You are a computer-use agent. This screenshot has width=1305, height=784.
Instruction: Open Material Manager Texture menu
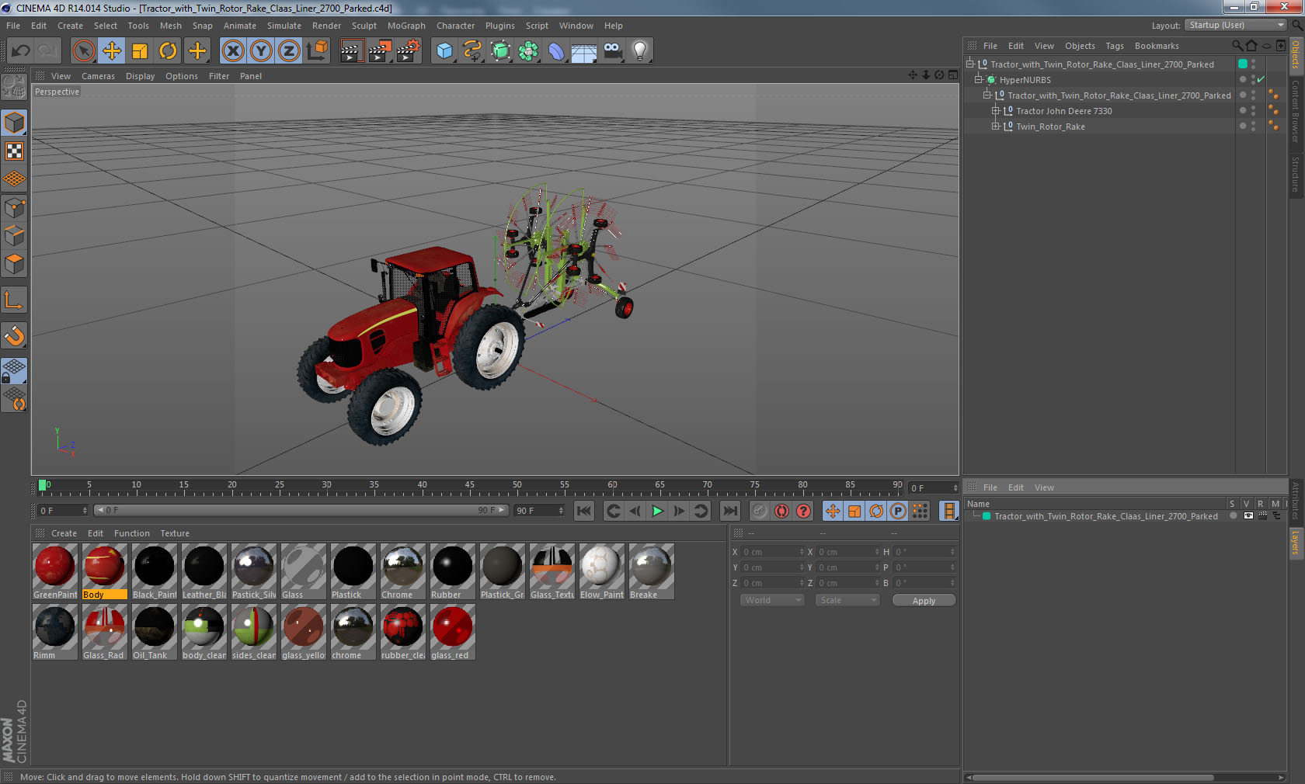coord(175,533)
